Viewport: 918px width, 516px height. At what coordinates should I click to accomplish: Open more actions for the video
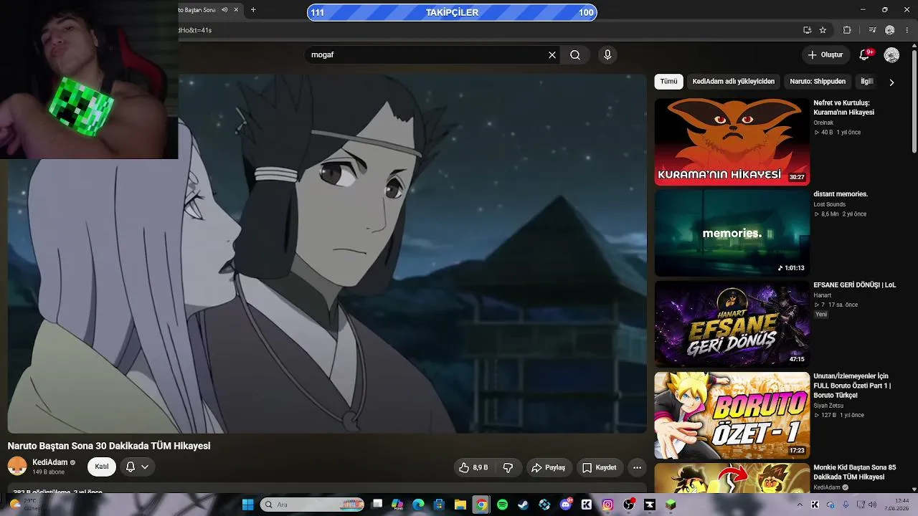tap(637, 467)
